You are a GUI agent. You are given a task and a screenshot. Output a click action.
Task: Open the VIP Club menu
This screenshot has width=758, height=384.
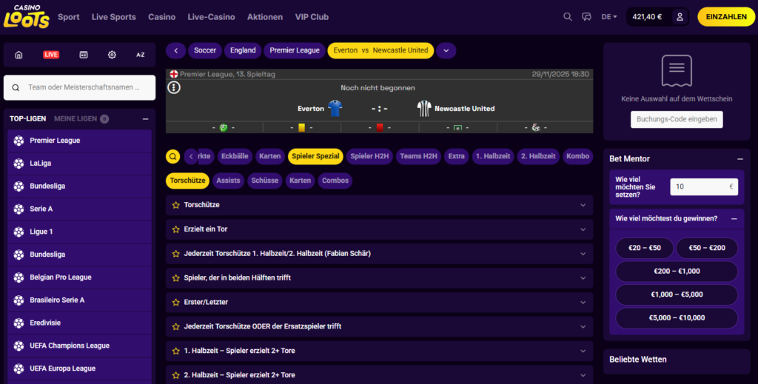pos(312,17)
